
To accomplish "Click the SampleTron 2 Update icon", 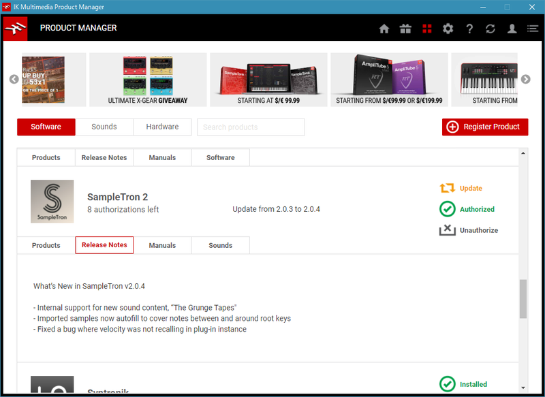I will pyautogui.click(x=448, y=188).
